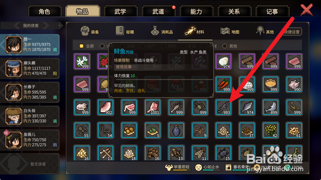Viewport: 321px width, 180px height.
Task: Click right arrow beside 我的侠客
Action: click(x=45, y=25)
